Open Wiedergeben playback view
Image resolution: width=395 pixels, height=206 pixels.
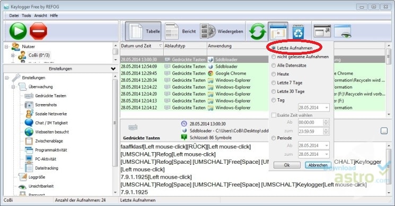tap(222, 31)
